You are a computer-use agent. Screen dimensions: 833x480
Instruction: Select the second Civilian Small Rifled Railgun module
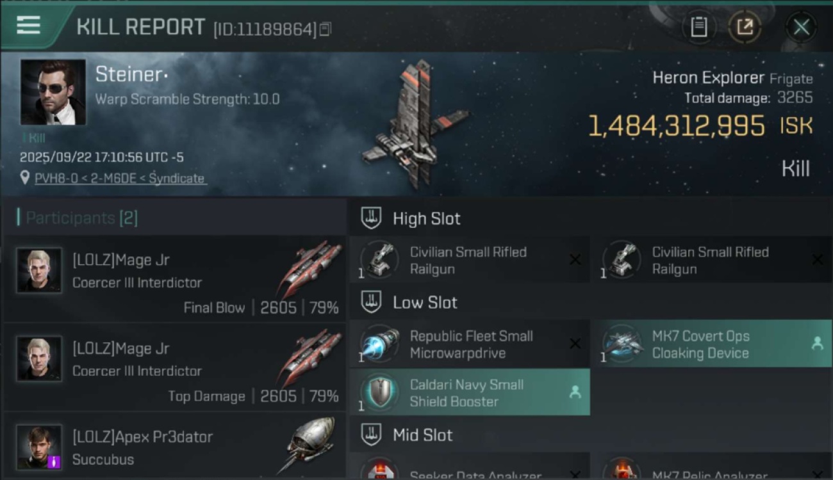[x=711, y=260]
